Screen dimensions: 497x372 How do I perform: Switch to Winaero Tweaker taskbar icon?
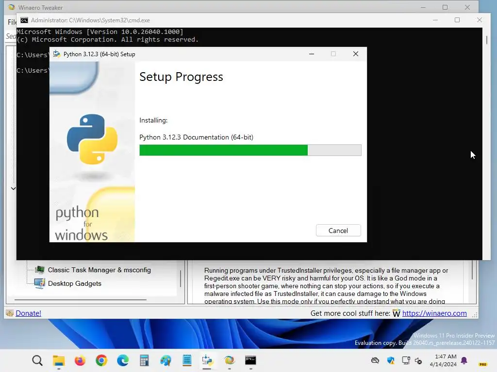tap(229, 360)
